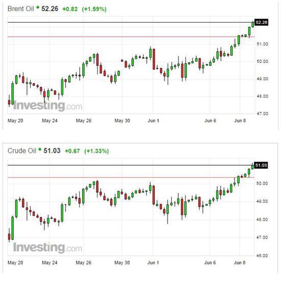
Task: Select the May 26 label on Crude chart
Action: 83,263
